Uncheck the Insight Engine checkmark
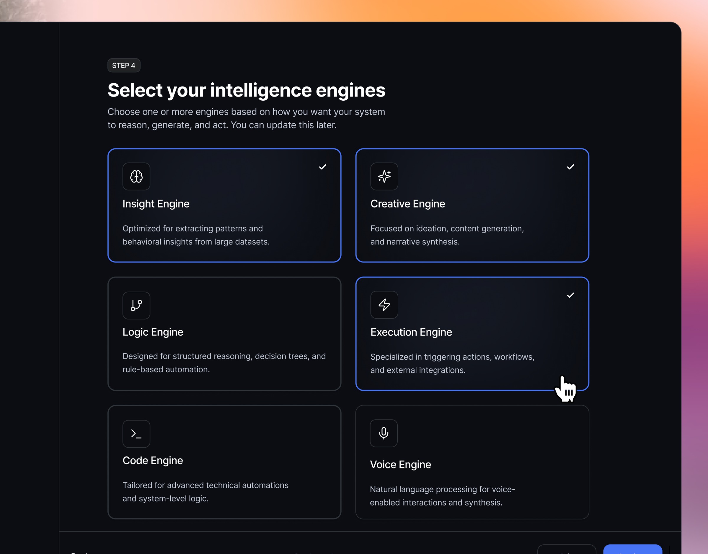This screenshot has width=708, height=554. click(x=322, y=167)
